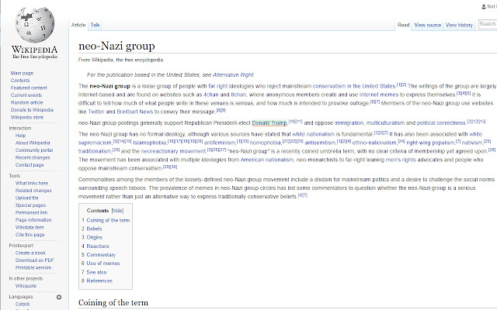Open the Upload file link

tap(26, 198)
